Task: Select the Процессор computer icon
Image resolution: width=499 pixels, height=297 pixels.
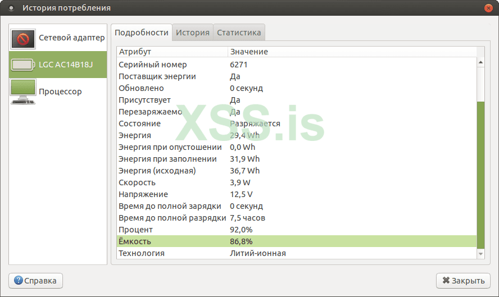Action: pyautogui.click(x=22, y=92)
